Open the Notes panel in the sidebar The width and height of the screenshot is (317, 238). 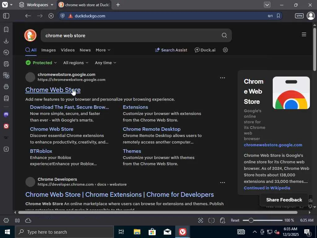click(x=6, y=64)
